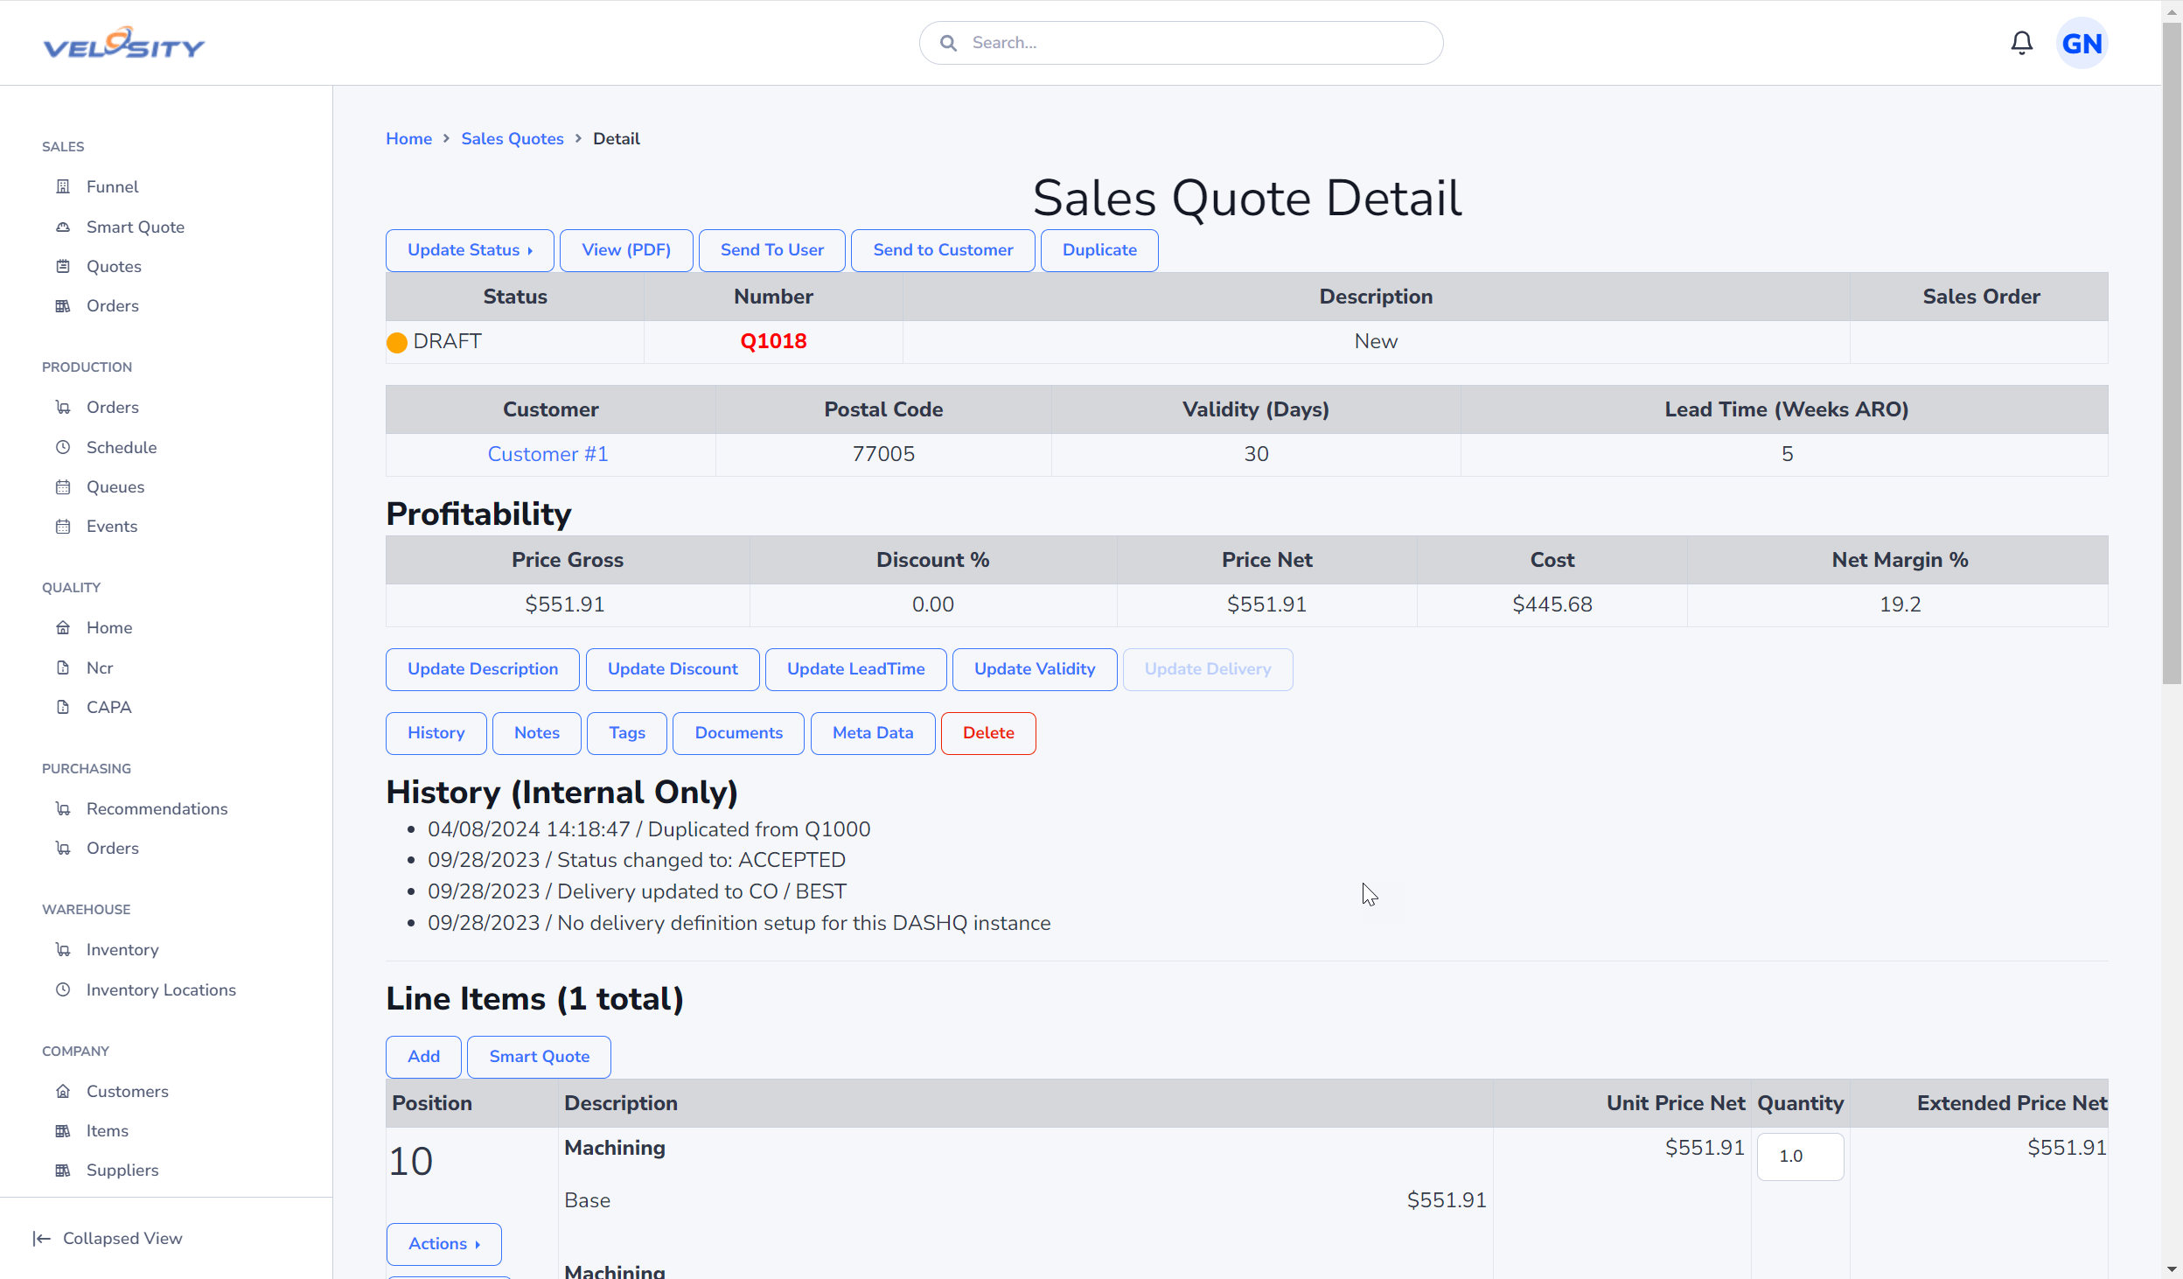Viewport: 2183px width, 1279px height.
Task: Switch to Collapsed View
Action: [108, 1238]
